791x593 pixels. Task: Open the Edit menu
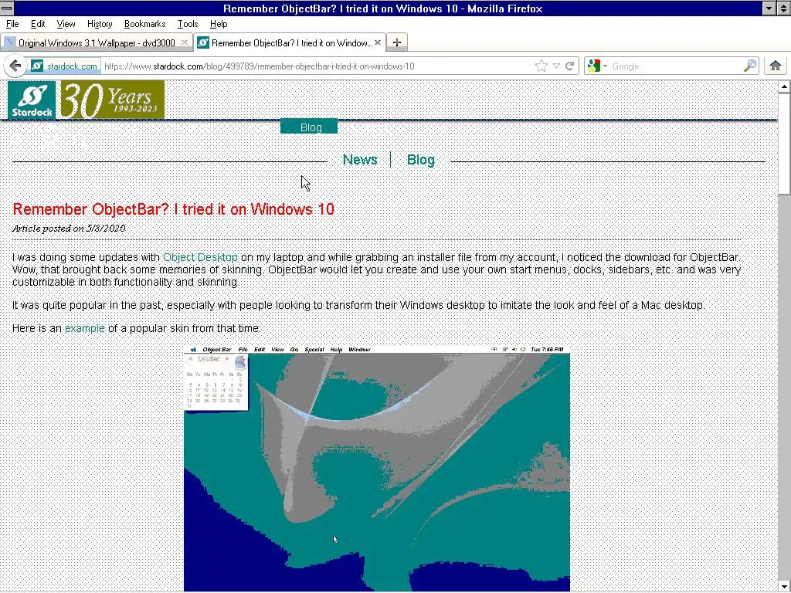tap(38, 24)
